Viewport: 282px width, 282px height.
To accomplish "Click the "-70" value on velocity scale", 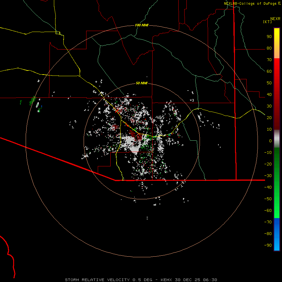I will click(268, 222).
